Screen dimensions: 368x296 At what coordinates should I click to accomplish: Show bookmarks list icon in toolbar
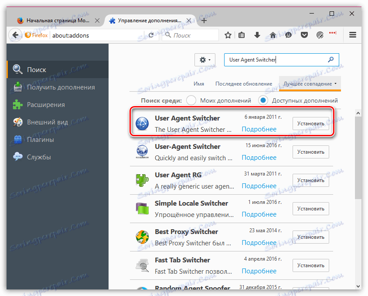click(242, 35)
